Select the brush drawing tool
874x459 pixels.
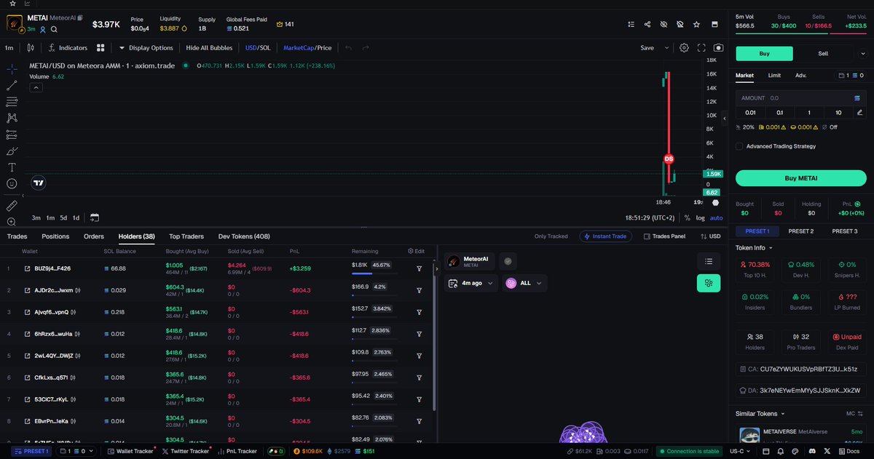pyautogui.click(x=12, y=151)
